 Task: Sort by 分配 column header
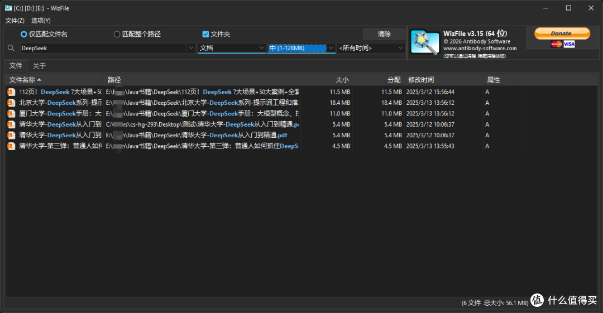tap(379, 80)
